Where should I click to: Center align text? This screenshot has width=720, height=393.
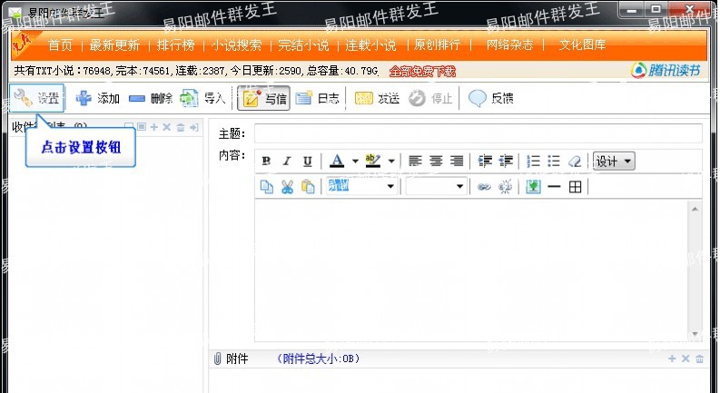click(436, 162)
